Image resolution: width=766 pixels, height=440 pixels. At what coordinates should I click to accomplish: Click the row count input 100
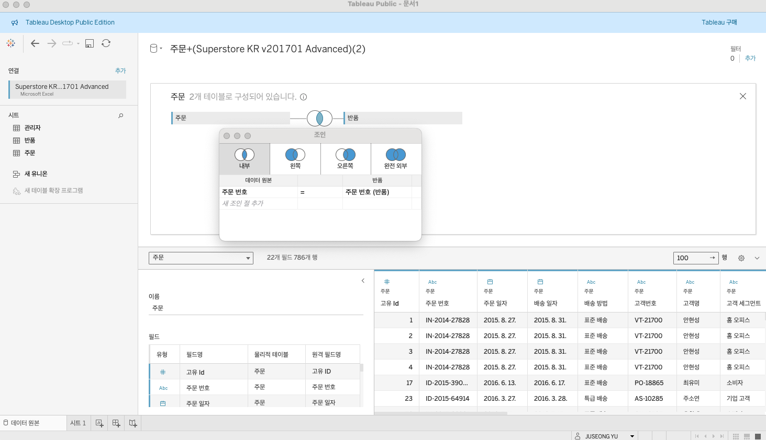tap(696, 258)
